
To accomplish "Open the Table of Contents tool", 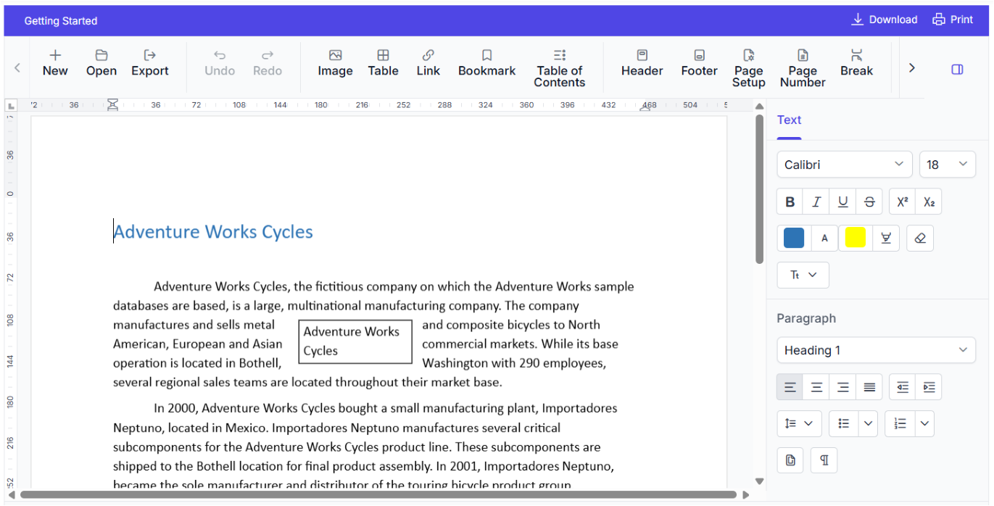I will click(x=559, y=68).
